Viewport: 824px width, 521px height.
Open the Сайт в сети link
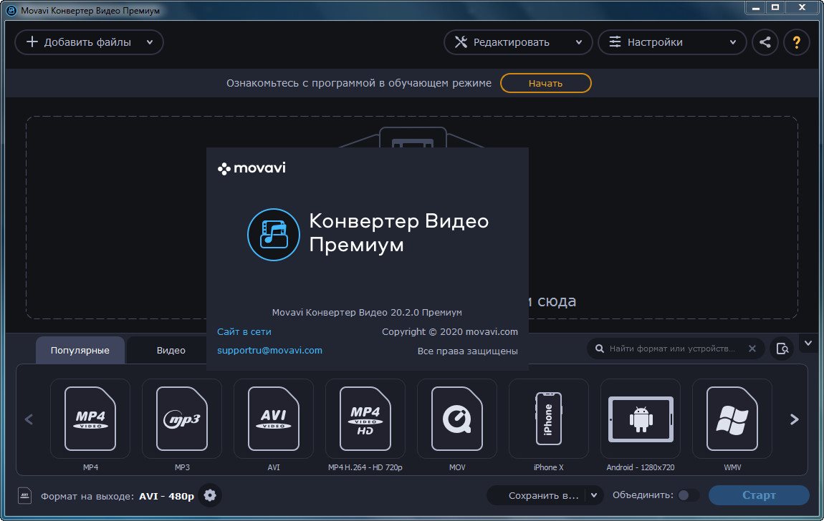(x=244, y=332)
